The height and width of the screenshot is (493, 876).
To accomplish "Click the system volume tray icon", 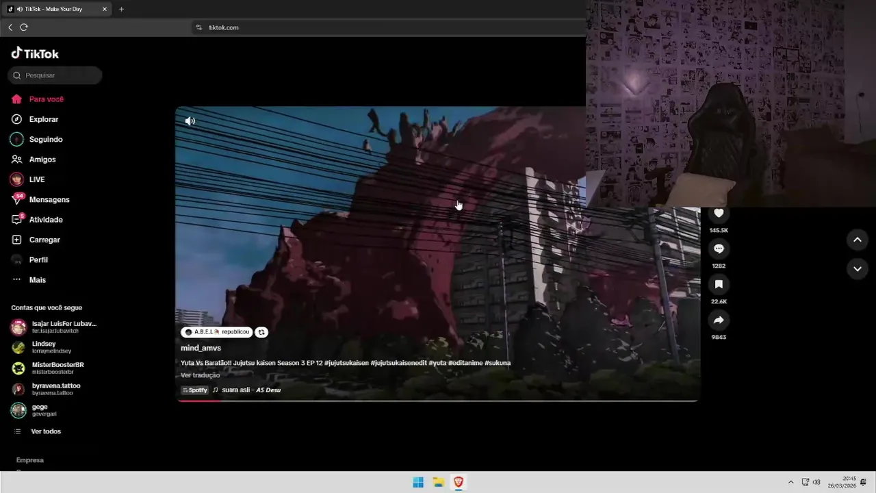I will (x=816, y=482).
